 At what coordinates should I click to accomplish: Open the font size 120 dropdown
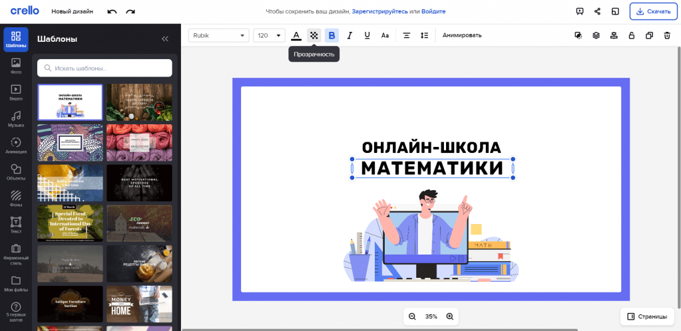point(269,35)
